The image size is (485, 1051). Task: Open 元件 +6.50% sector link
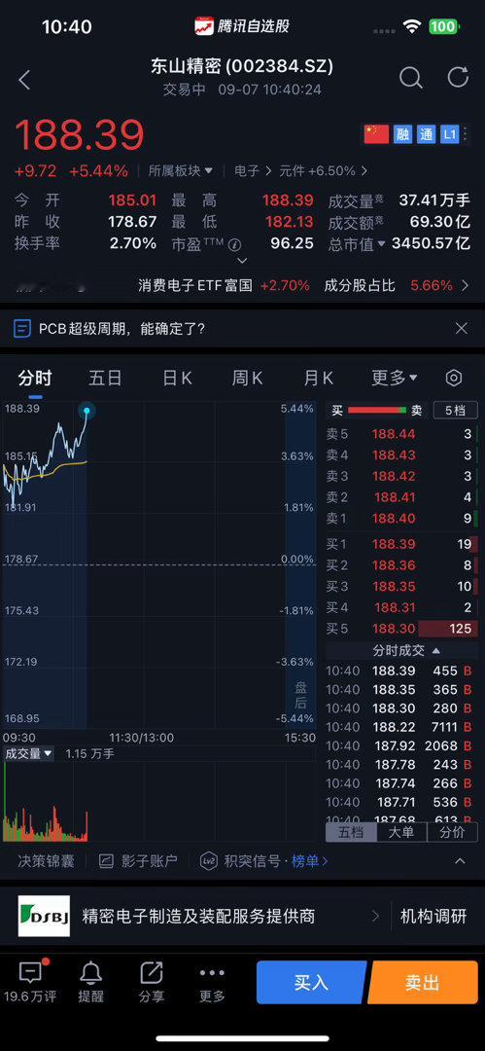click(x=324, y=171)
